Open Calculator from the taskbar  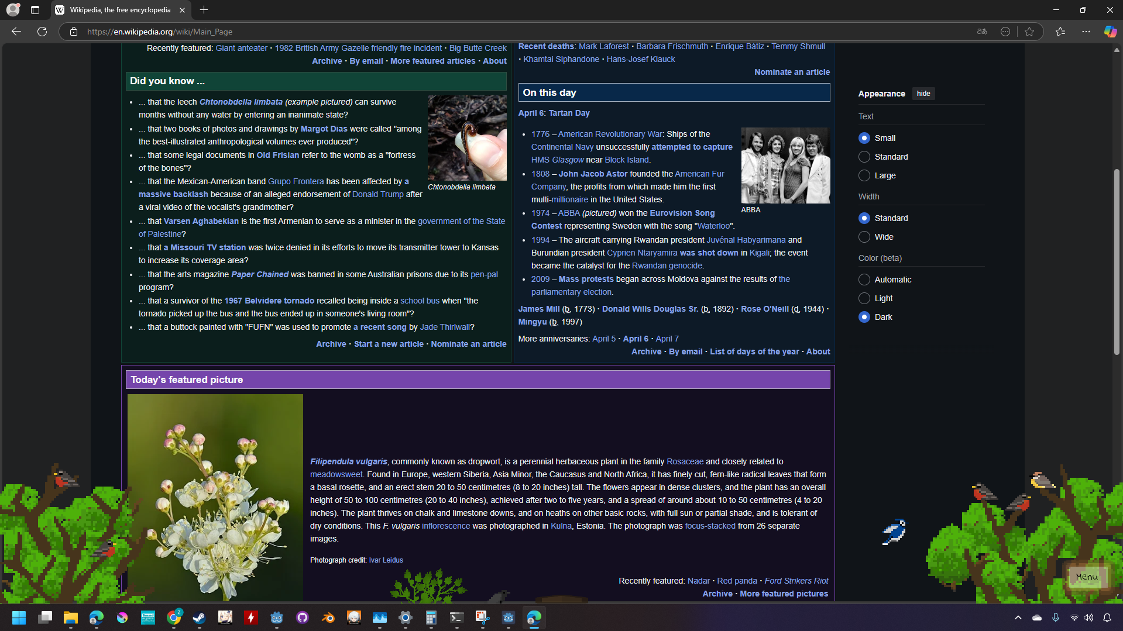click(431, 618)
